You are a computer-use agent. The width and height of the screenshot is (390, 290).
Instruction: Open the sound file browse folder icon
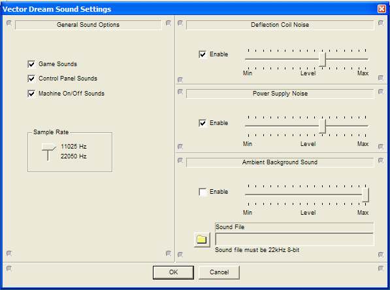click(202, 240)
